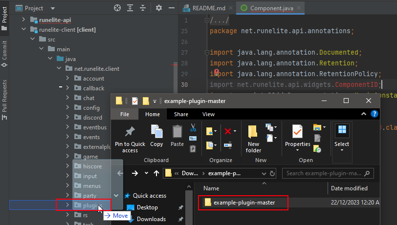This screenshot has width=397, height=225.
Task: Select Desktop in Explorer navigation pane
Action: coord(147,207)
